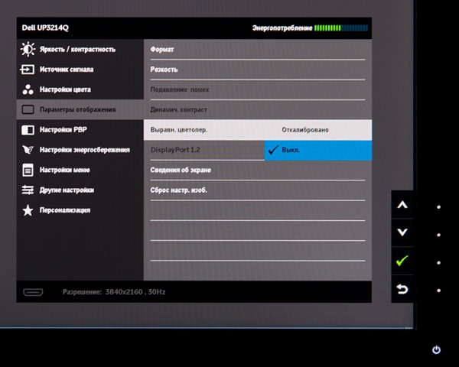Click the Энергопотребление energy usage bar
Screen dimensions: 459x367
click(340, 28)
